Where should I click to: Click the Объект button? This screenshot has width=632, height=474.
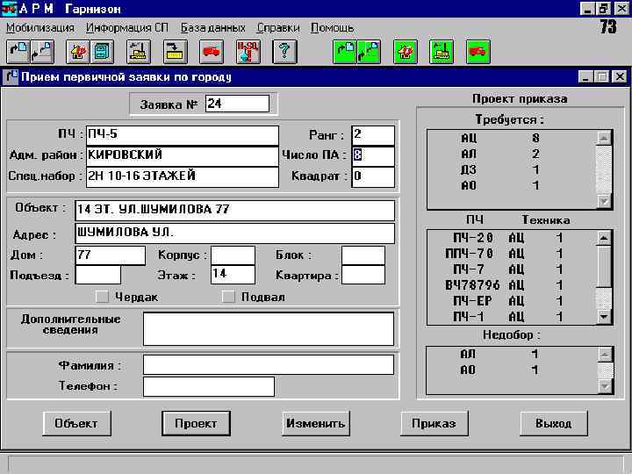[76, 423]
